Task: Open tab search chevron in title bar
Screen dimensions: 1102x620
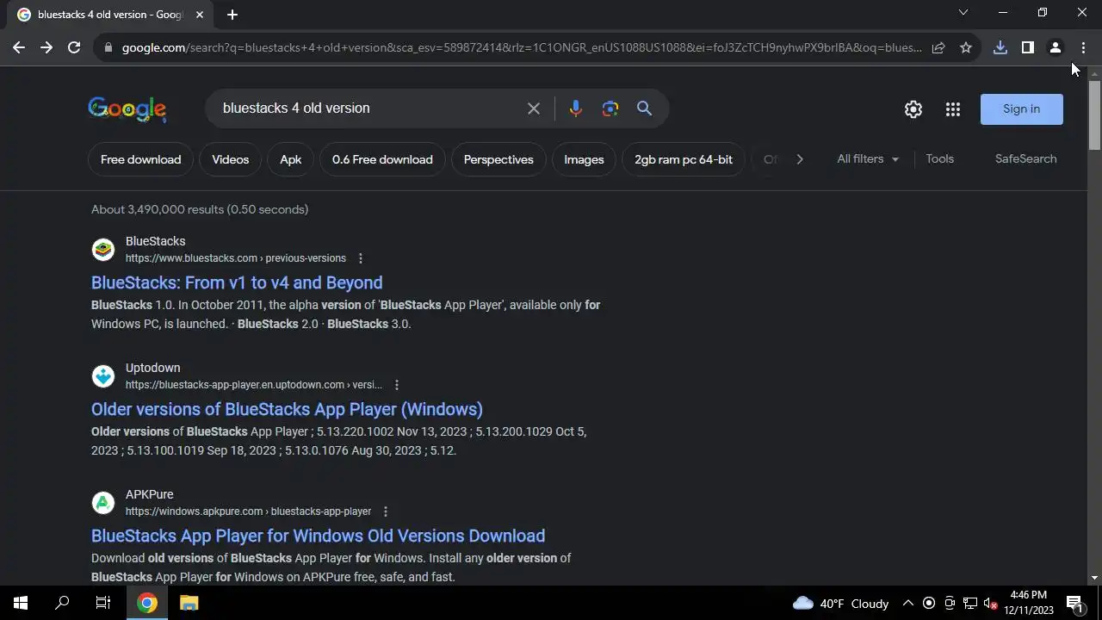Action: [963, 12]
